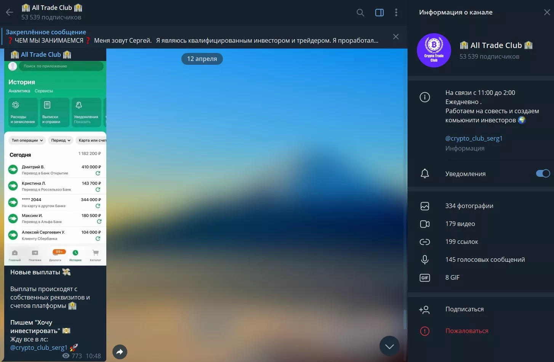
Task: Toggle the Уведомления switch
Action: (543, 174)
